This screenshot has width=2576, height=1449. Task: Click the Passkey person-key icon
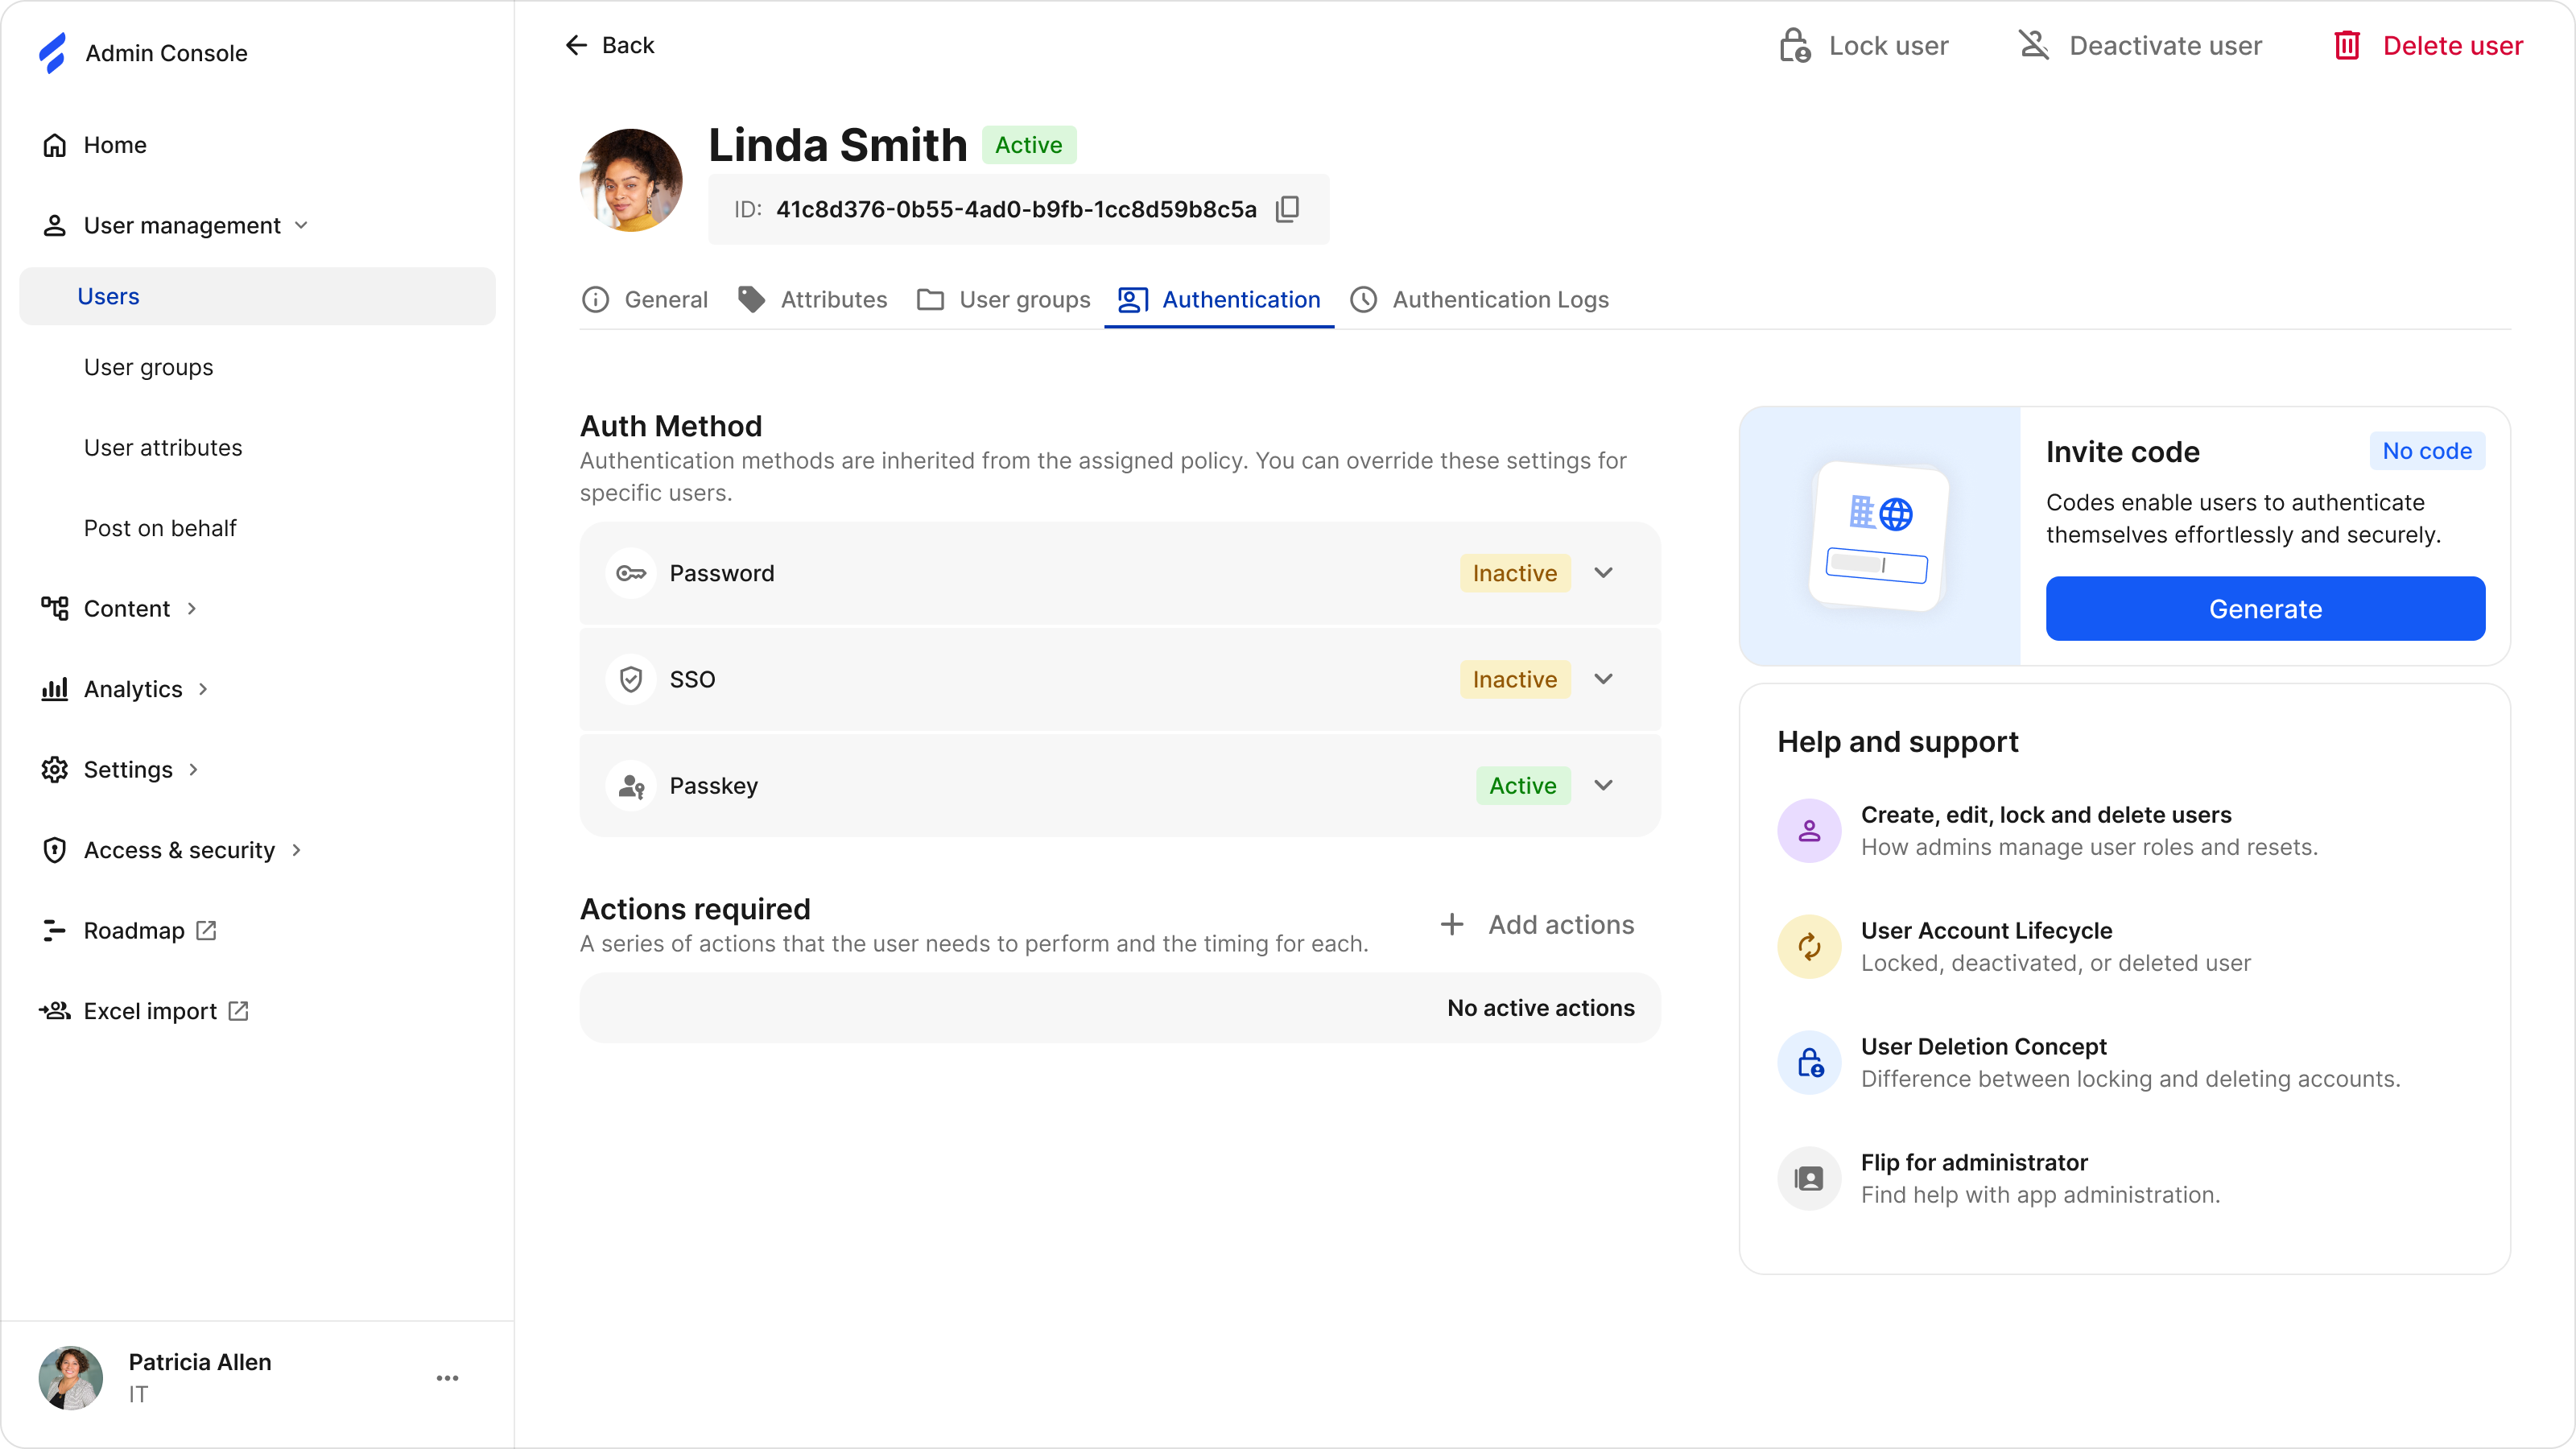point(631,785)
